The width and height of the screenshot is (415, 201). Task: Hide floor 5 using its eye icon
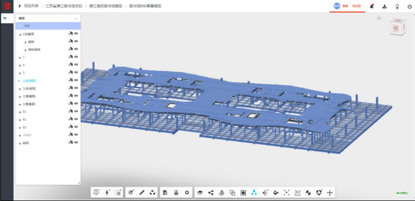point(76,72)
